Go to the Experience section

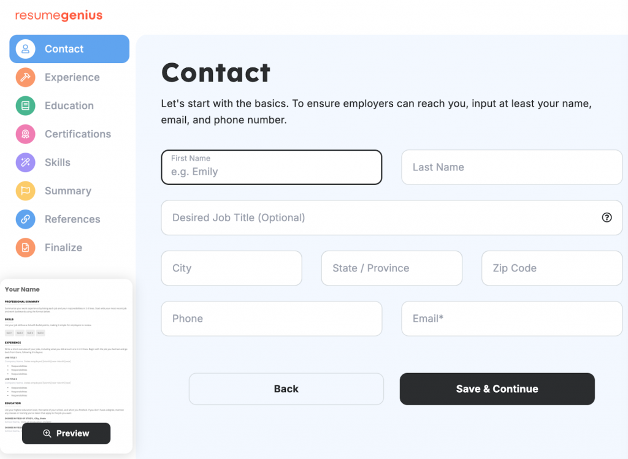coord(72,77)
